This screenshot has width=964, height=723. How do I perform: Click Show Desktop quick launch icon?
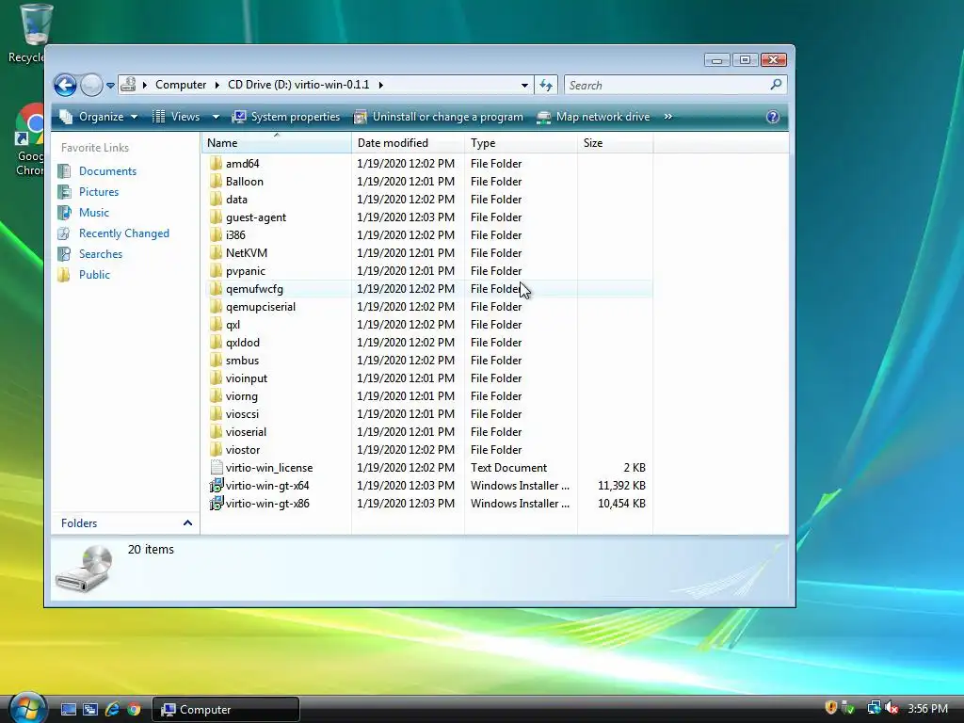(68, 710)
